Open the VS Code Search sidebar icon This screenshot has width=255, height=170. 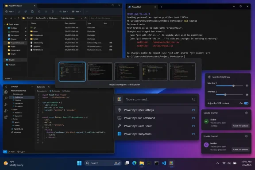coord(6,98)
